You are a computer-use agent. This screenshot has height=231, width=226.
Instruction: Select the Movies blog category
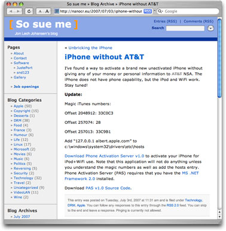(20, 154)
